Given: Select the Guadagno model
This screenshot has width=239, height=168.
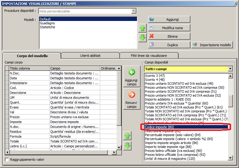Looking at the screenshot, I should click(88, 23).
